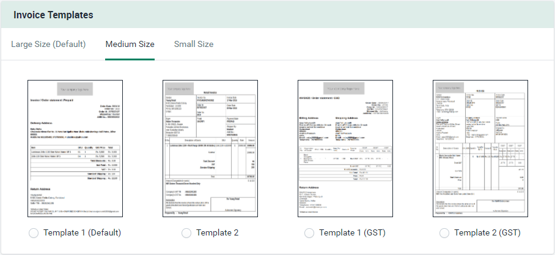Choose the Template 2 radio button
This screenshot has width=555, height=255.
pyautogui.click(x=186, y=232)
